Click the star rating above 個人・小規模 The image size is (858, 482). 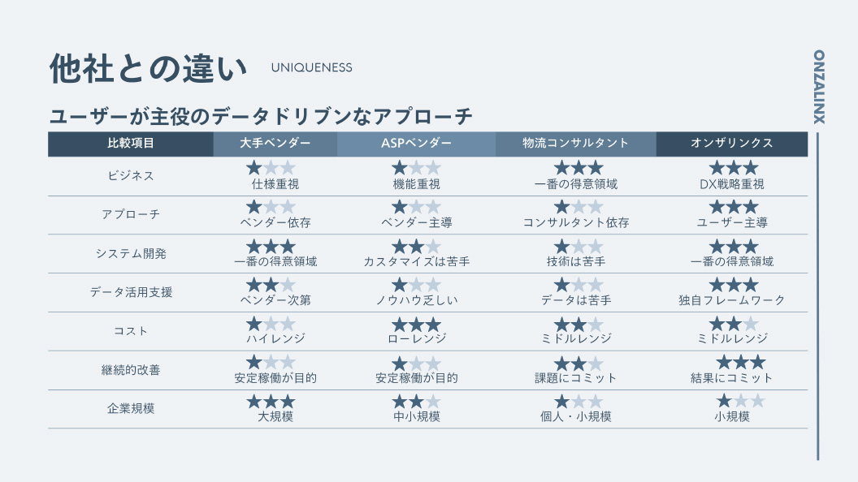click(x=578, y=401)
